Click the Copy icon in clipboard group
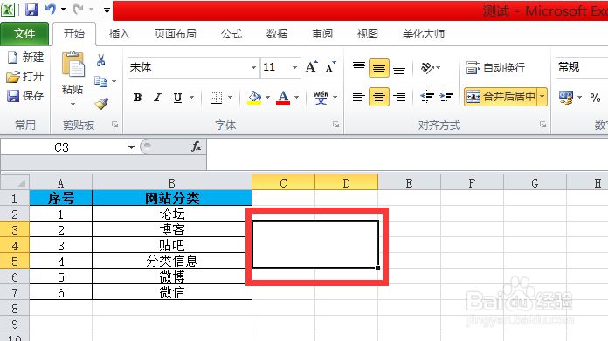608x341 pixels. [100, 82]
